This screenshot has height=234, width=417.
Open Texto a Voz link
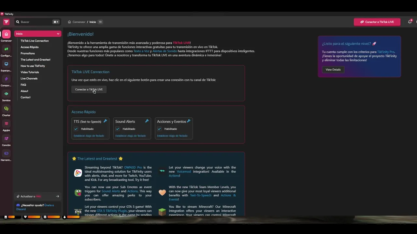click(x=141, y=51)
